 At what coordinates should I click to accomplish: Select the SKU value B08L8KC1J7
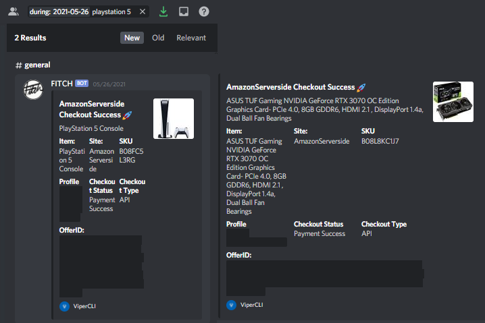pyautogui.click(x=380, y=141)
